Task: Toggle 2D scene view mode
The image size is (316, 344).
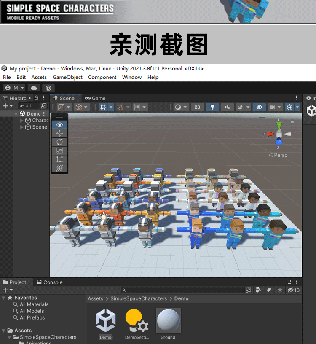Action: pos(197,107)
